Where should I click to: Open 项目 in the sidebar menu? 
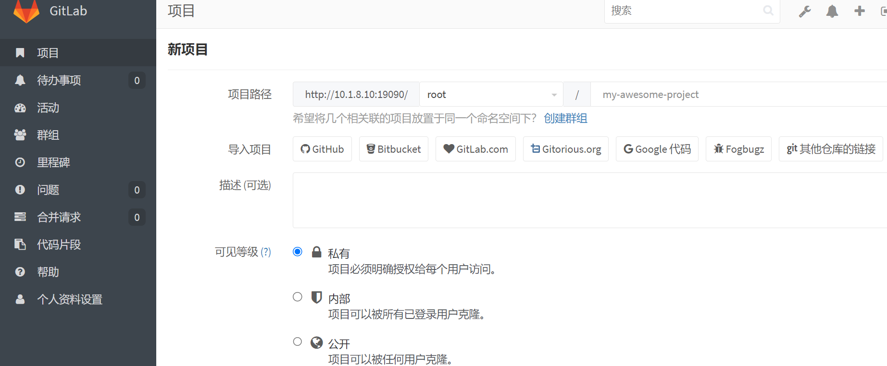click(78, 53)
